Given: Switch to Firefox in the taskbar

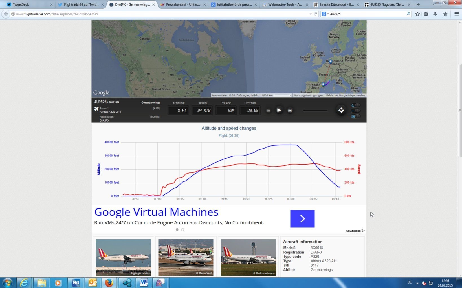Looking at the screenshot, I should pos(109,283).
